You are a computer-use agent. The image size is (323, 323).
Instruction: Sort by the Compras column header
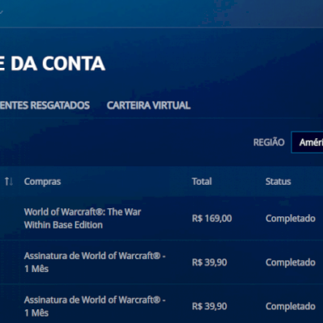(x=42, y=182)
